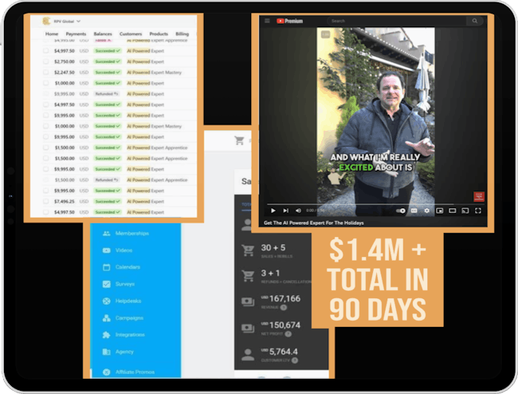
Task: Open the shopping cart icon
Action: [x=238, y=140]
